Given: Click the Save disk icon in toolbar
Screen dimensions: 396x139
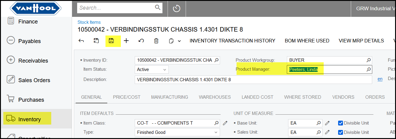Looking at the screenshot, I should click(x=111, y=41).
